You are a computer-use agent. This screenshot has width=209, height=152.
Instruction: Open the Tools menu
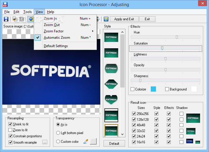(27, 12)
